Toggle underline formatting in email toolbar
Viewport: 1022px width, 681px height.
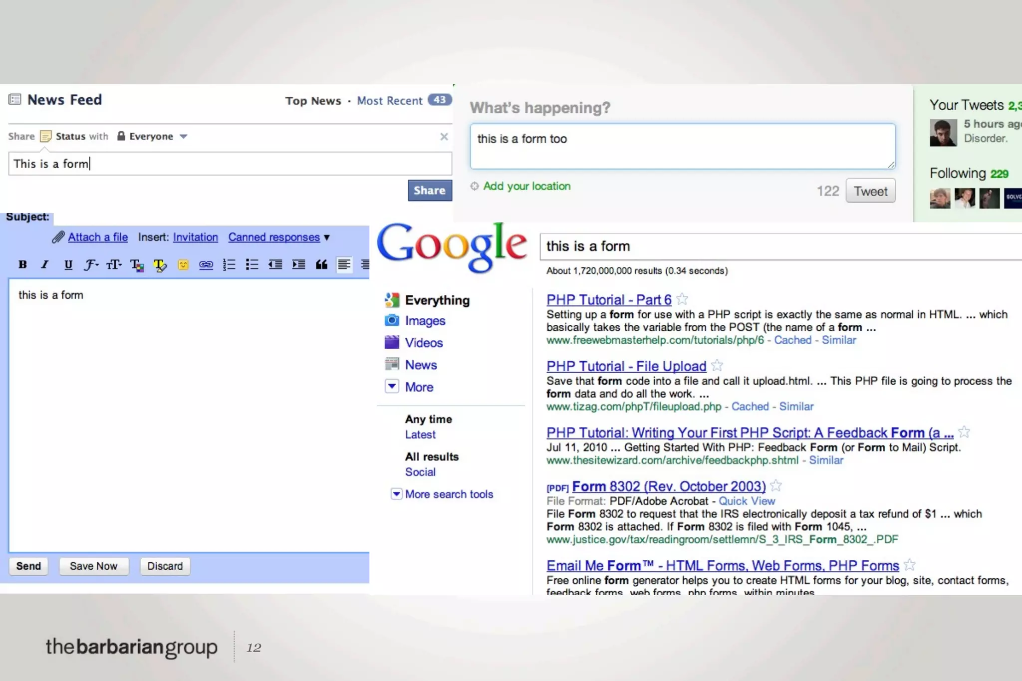pyautogui.click(x=68, y=264)
